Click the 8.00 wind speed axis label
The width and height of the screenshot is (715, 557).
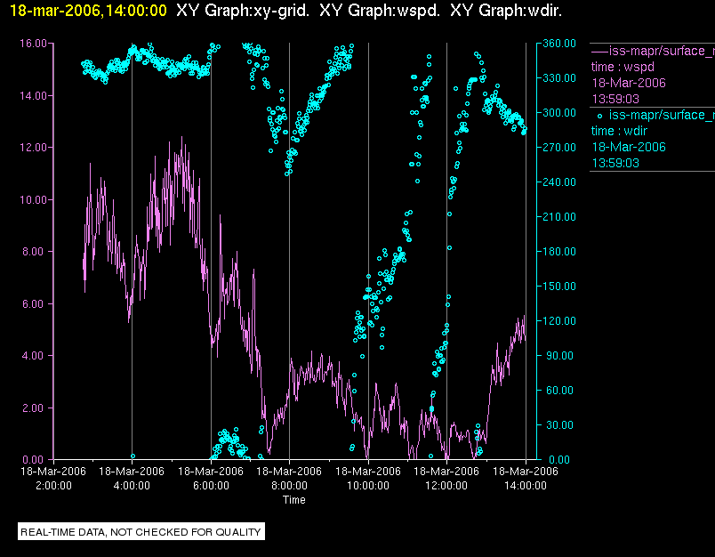[x=35, y=252]
